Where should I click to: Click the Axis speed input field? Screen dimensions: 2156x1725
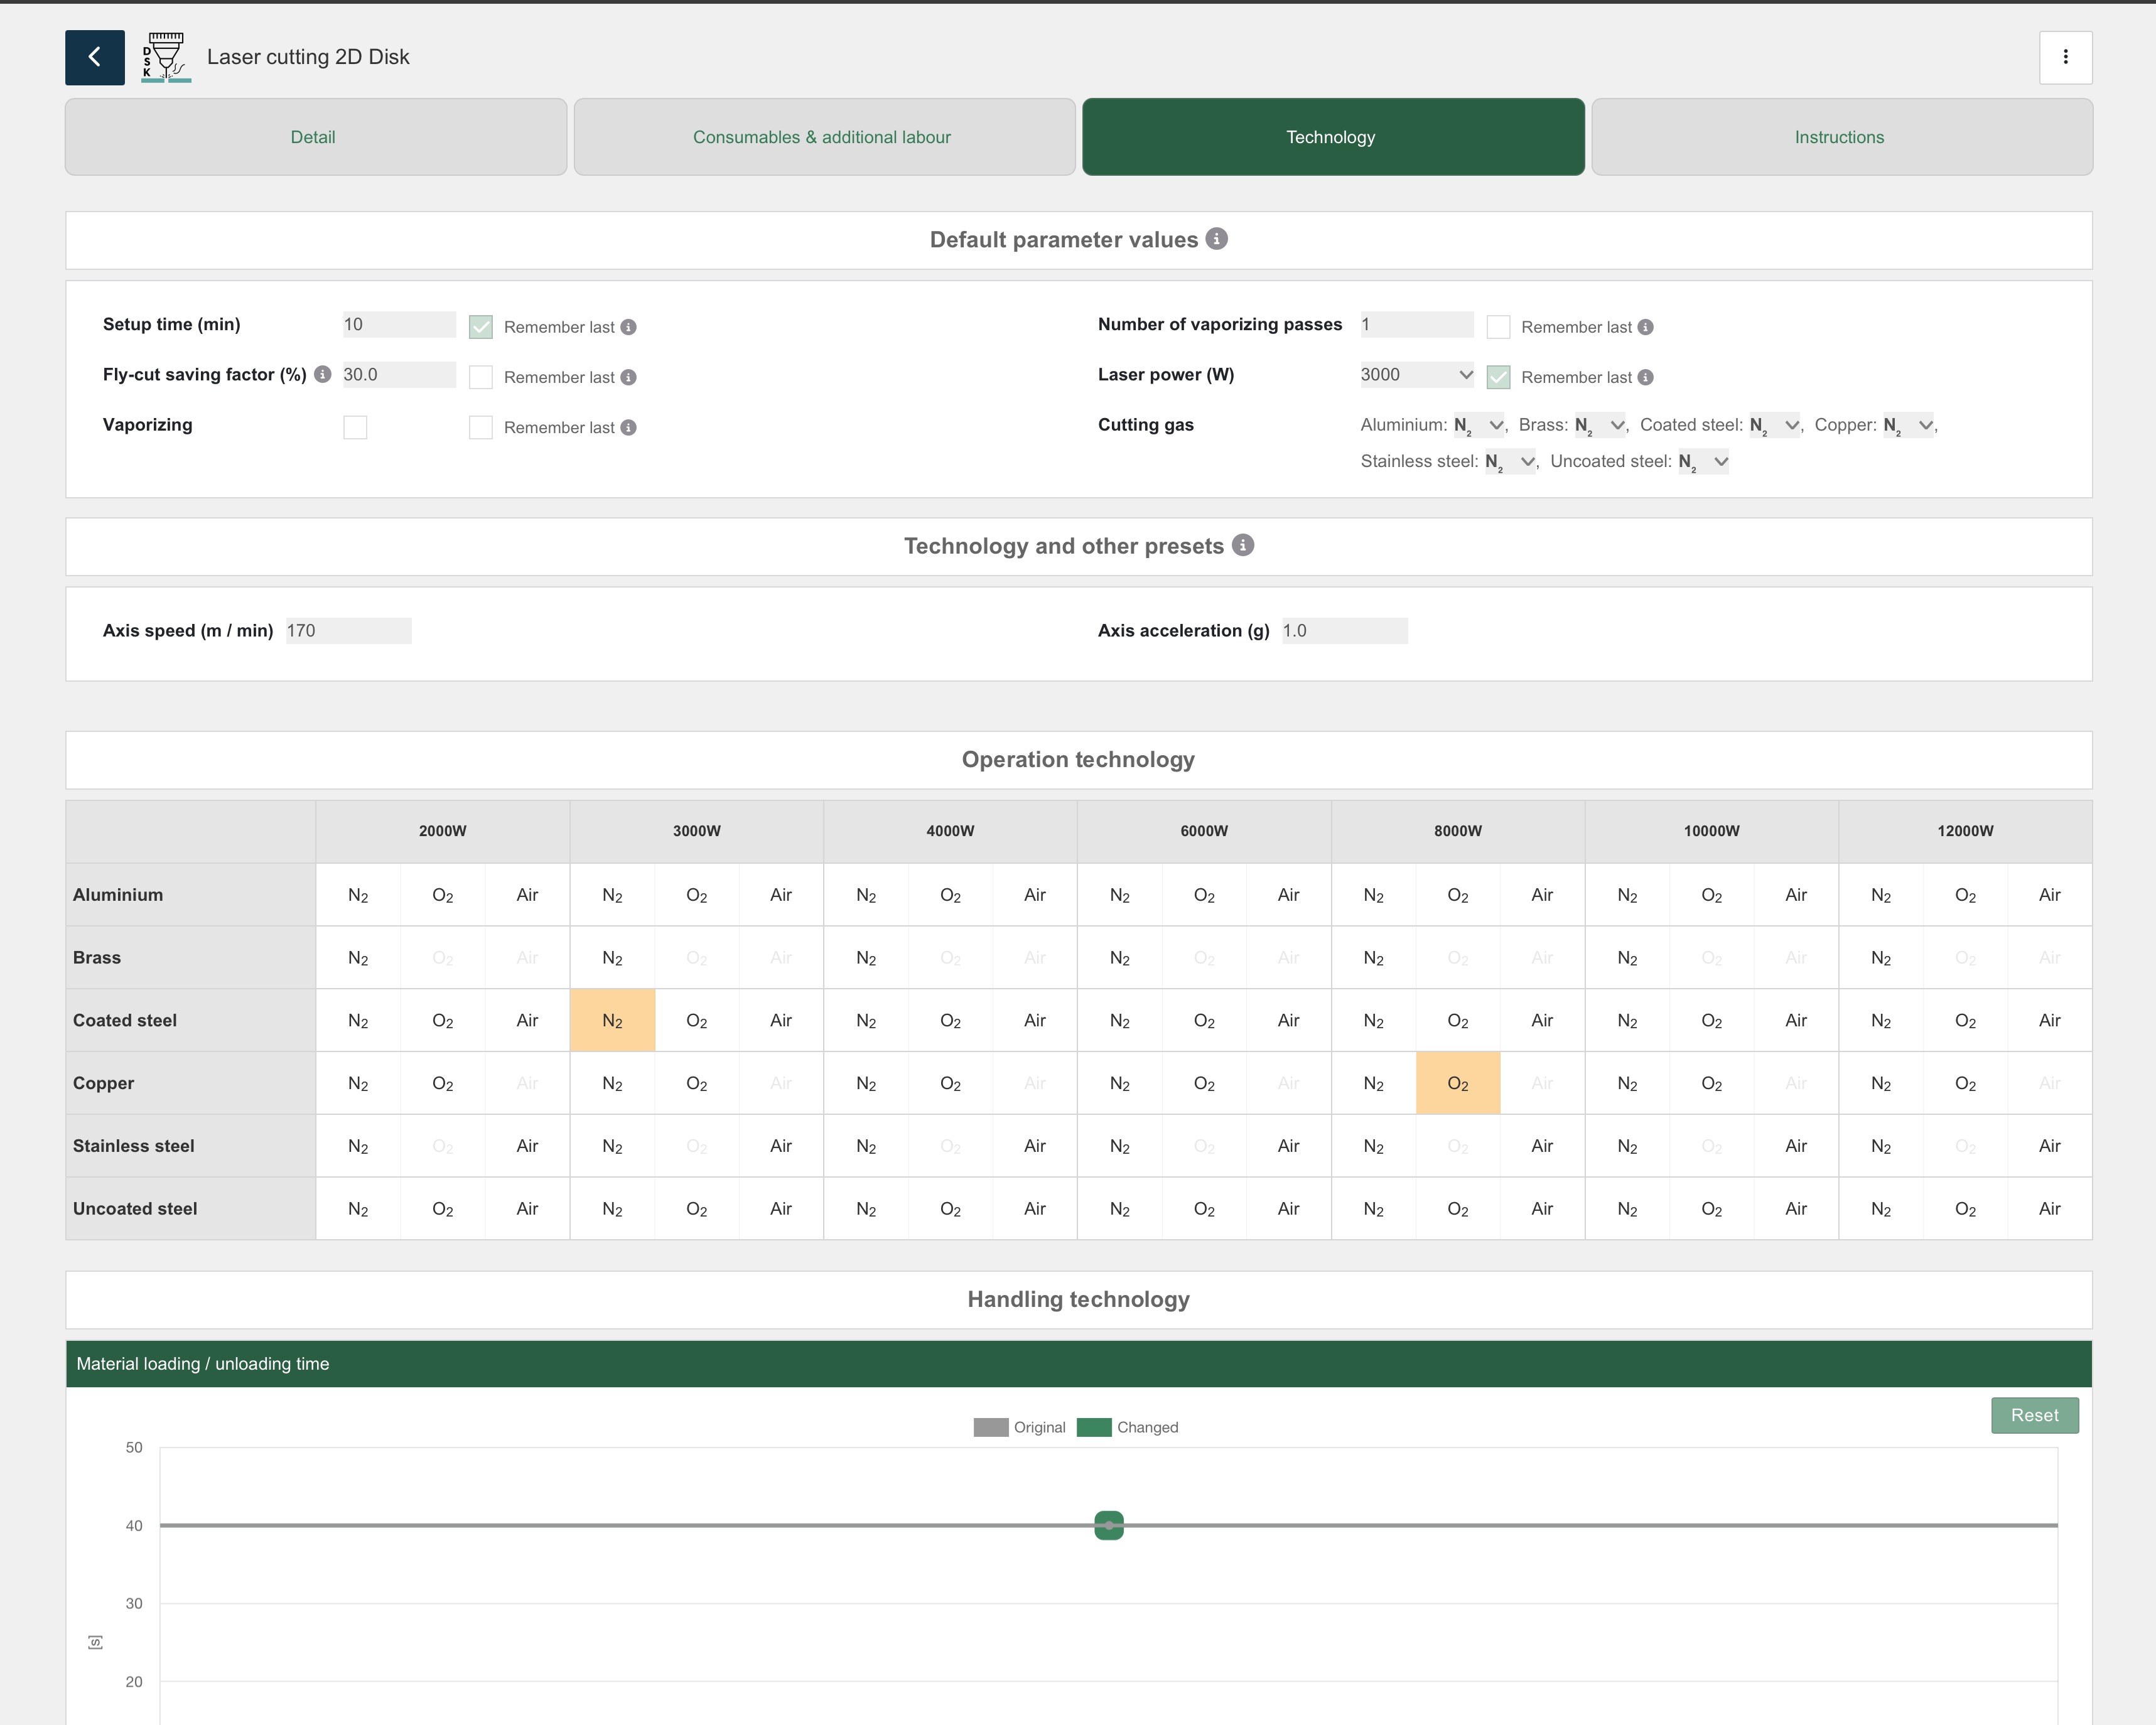click(347, 630)
